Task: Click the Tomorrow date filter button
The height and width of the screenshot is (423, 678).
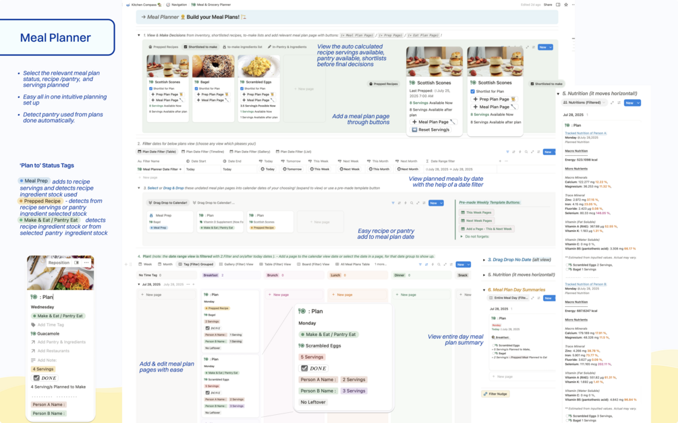Action: pos(292,169)
